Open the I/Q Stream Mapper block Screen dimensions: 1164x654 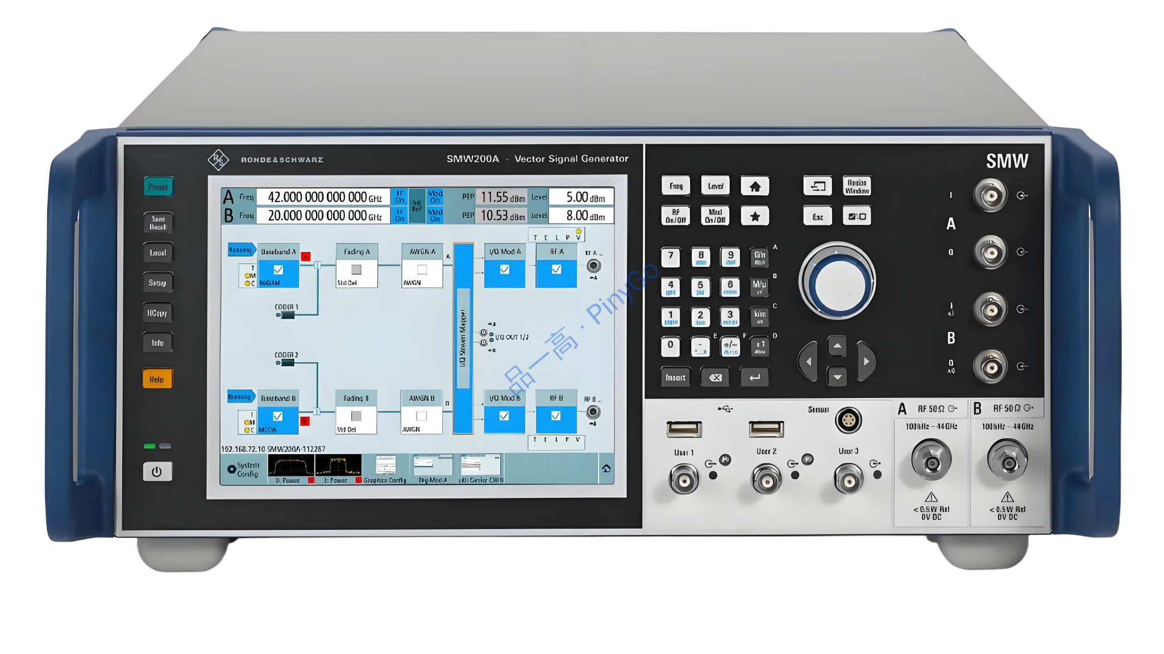click(463, 338)
